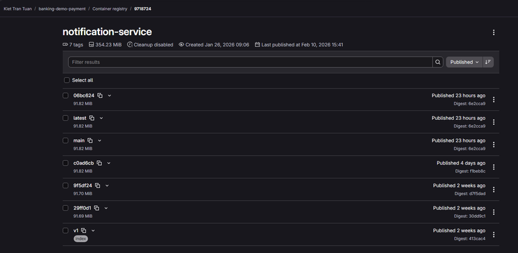Copy the c0ad6cb tag image path
Screen dimensions: 518x253
[99, 163]
